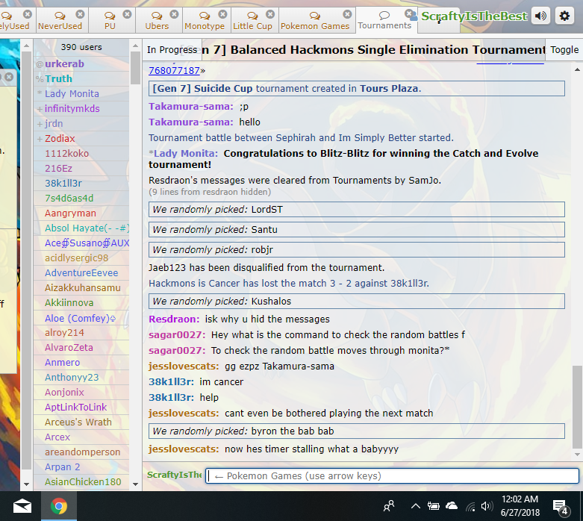Click the chat log scrollbar thumb
583x521 pixels.
pyautogui.click(x=577, y=408)
